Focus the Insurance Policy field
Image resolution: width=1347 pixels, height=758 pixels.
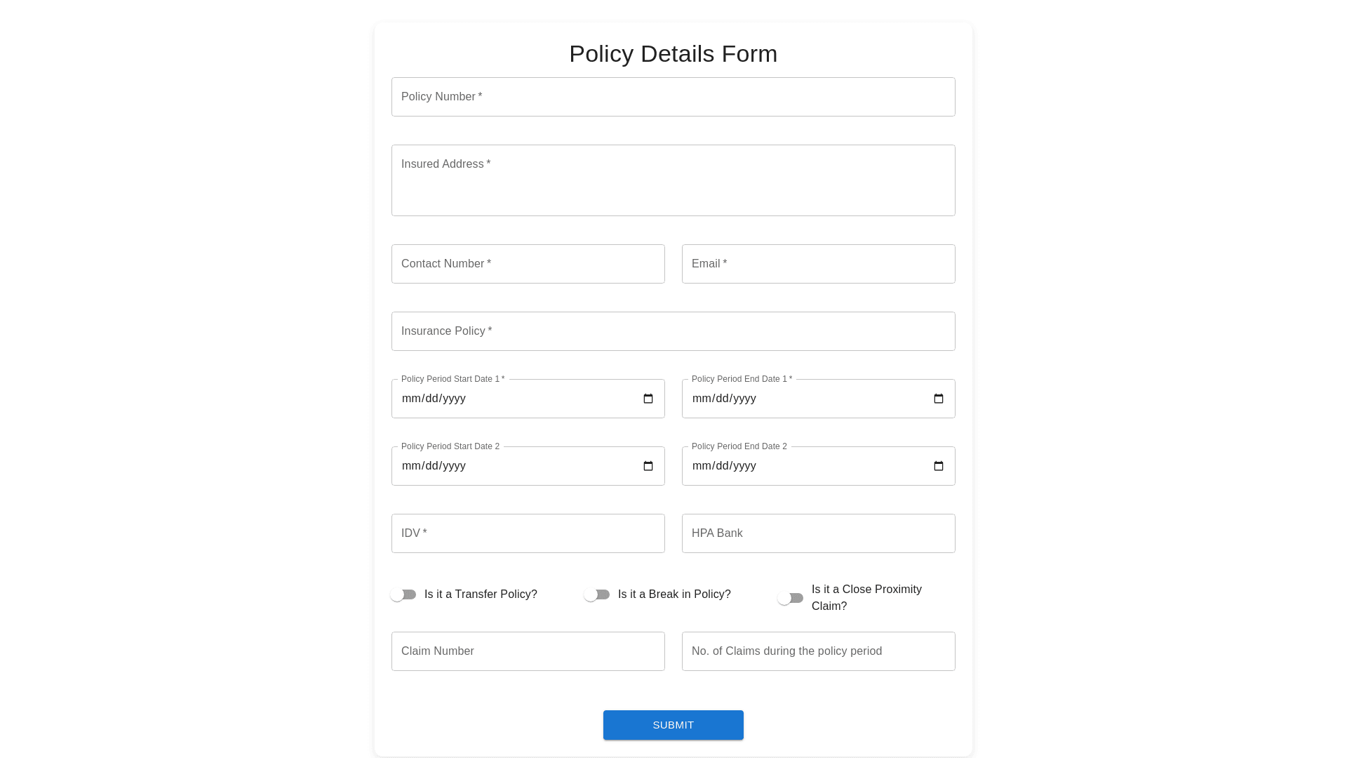point(673,331)
